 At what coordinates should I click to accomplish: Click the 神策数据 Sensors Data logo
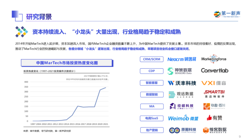coord(180,71)
